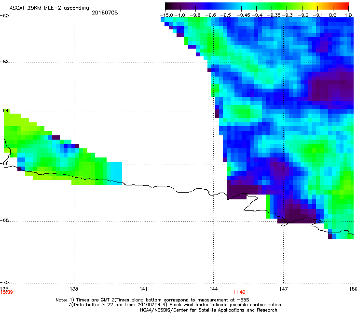
Task: Click the -68 latitude axis label
Action: [x=4, y=220]
